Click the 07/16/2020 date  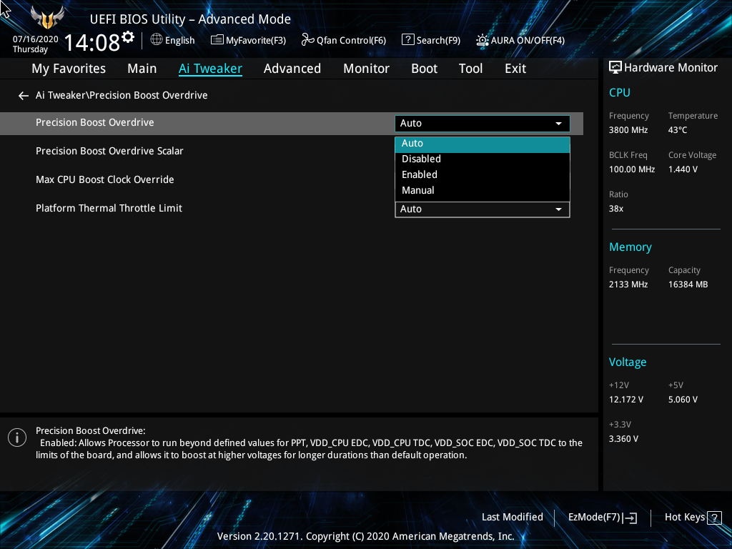[36, 39]
